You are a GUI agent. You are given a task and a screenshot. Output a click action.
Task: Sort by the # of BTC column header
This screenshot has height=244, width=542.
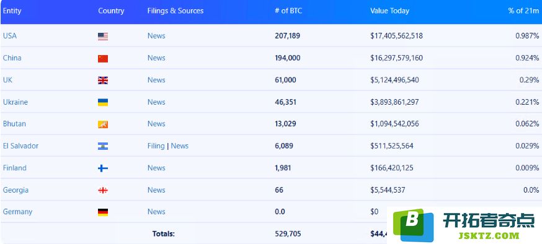[x=288, y=11]
